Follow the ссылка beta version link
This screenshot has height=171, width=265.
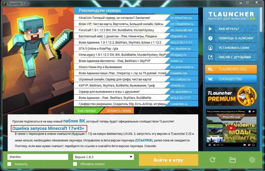[144, 140]
